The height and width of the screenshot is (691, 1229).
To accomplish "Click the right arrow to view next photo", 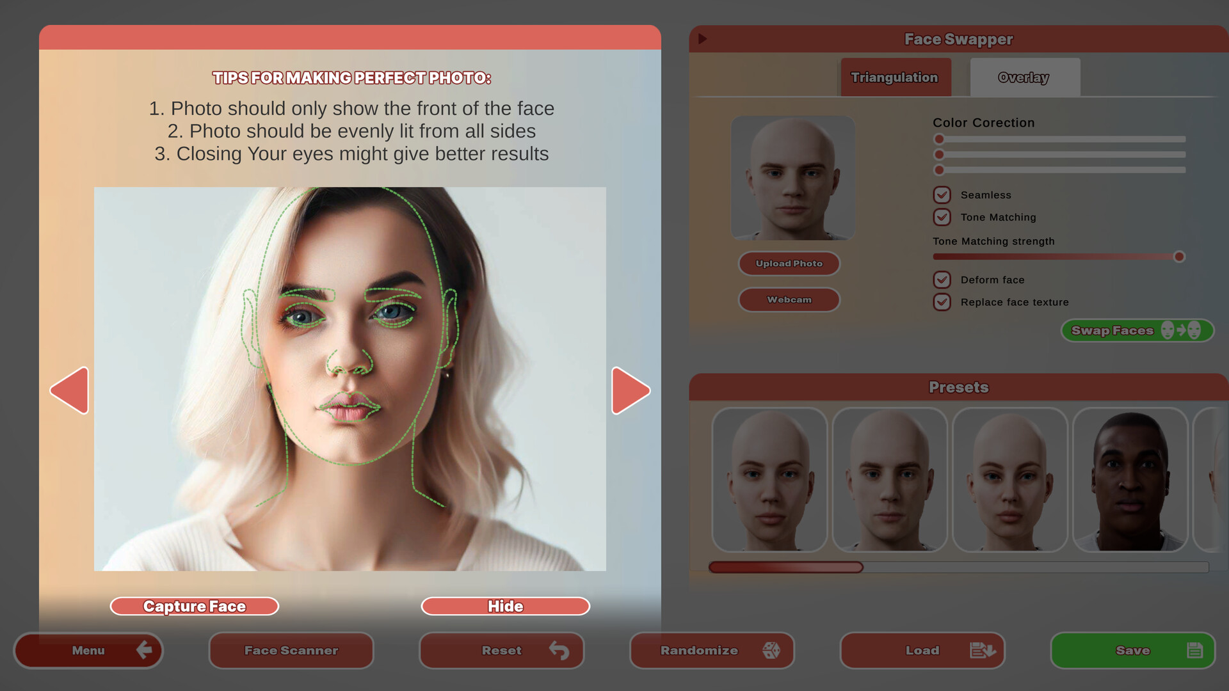I will tap(631, 390).
